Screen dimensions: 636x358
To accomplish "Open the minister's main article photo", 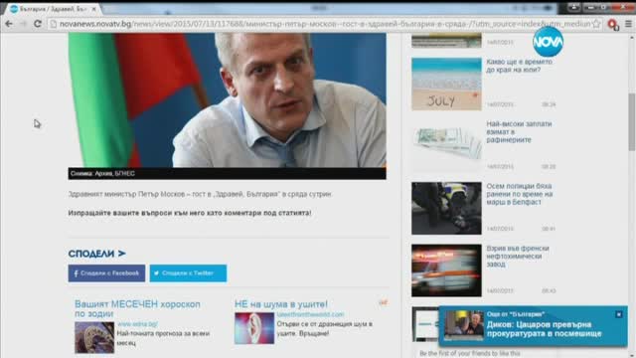I will [x=228, y=100].
